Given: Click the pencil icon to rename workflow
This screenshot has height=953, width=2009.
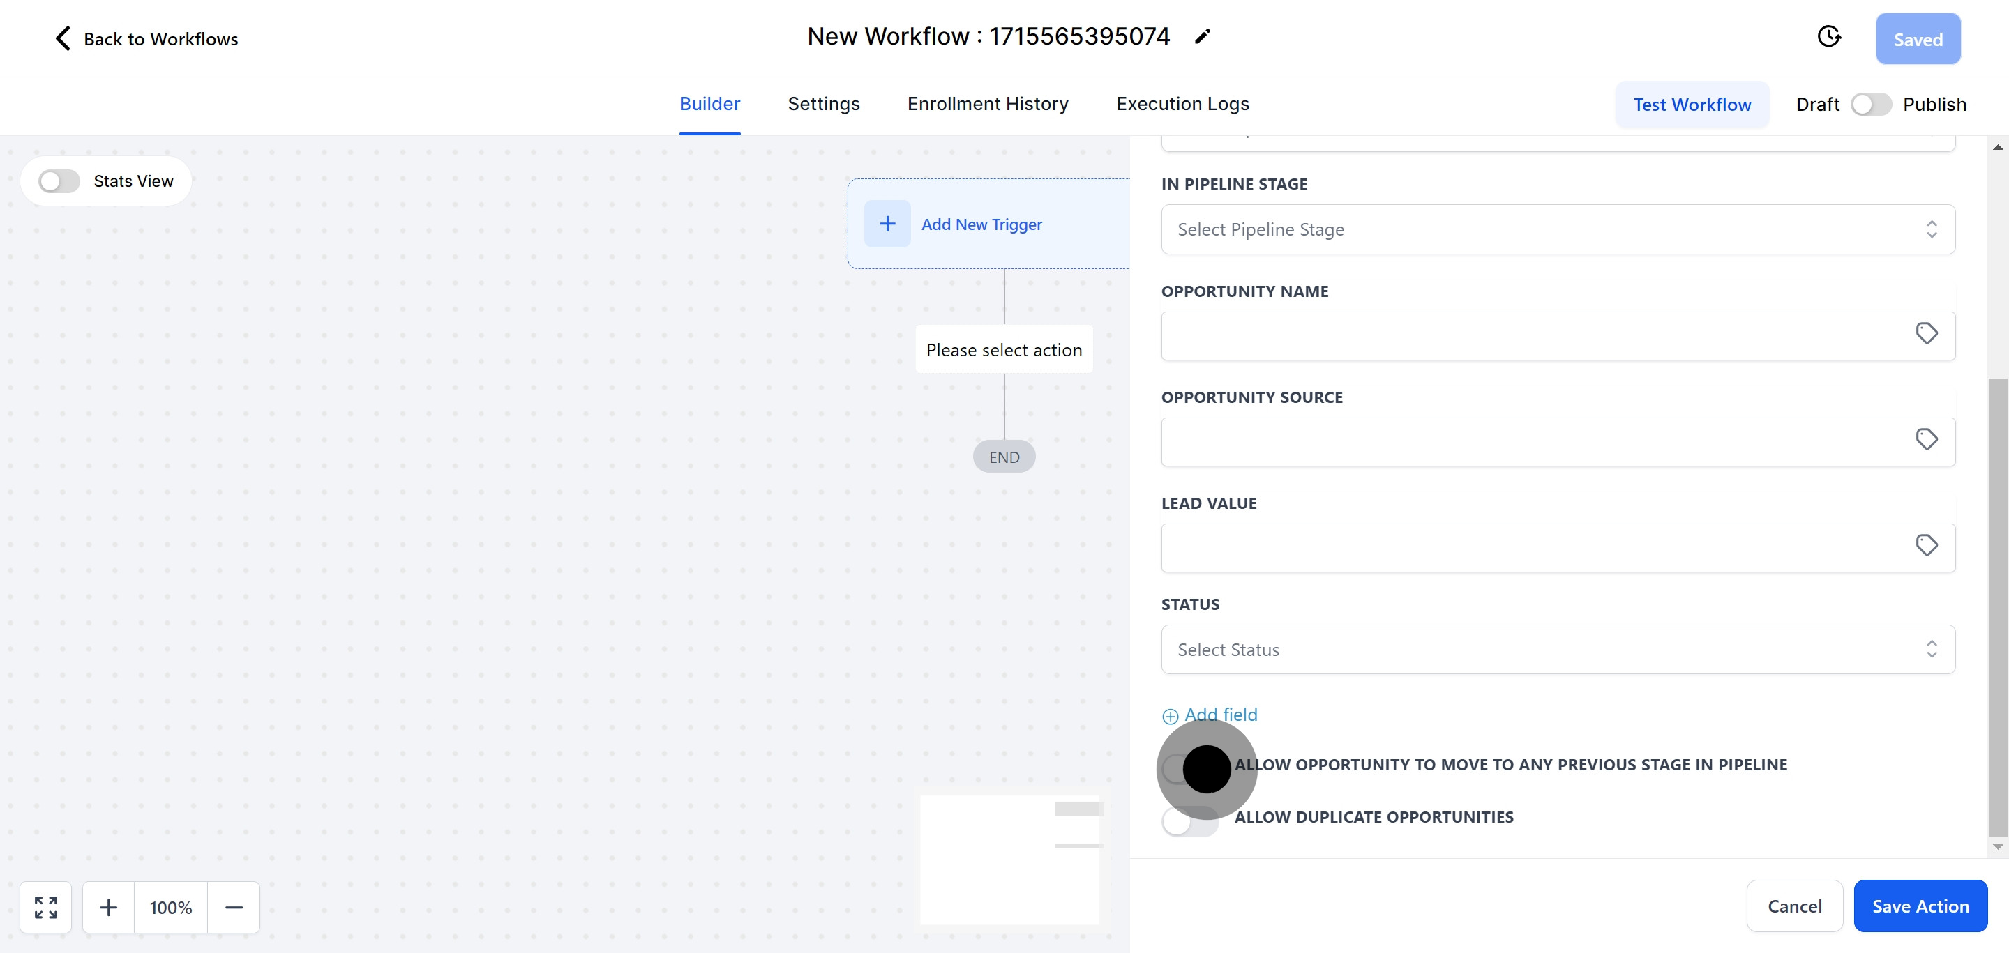Looking at the screenshot, I should (x=1202, y=37).
